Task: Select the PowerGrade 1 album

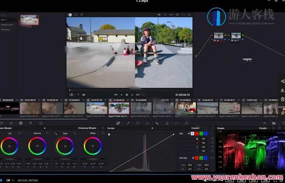Action: coord(7,25)
